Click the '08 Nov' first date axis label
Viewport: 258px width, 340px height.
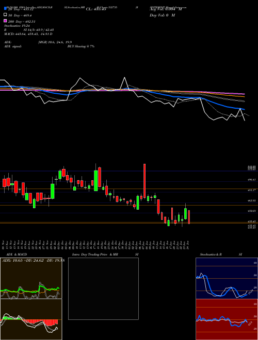[4, 245]
